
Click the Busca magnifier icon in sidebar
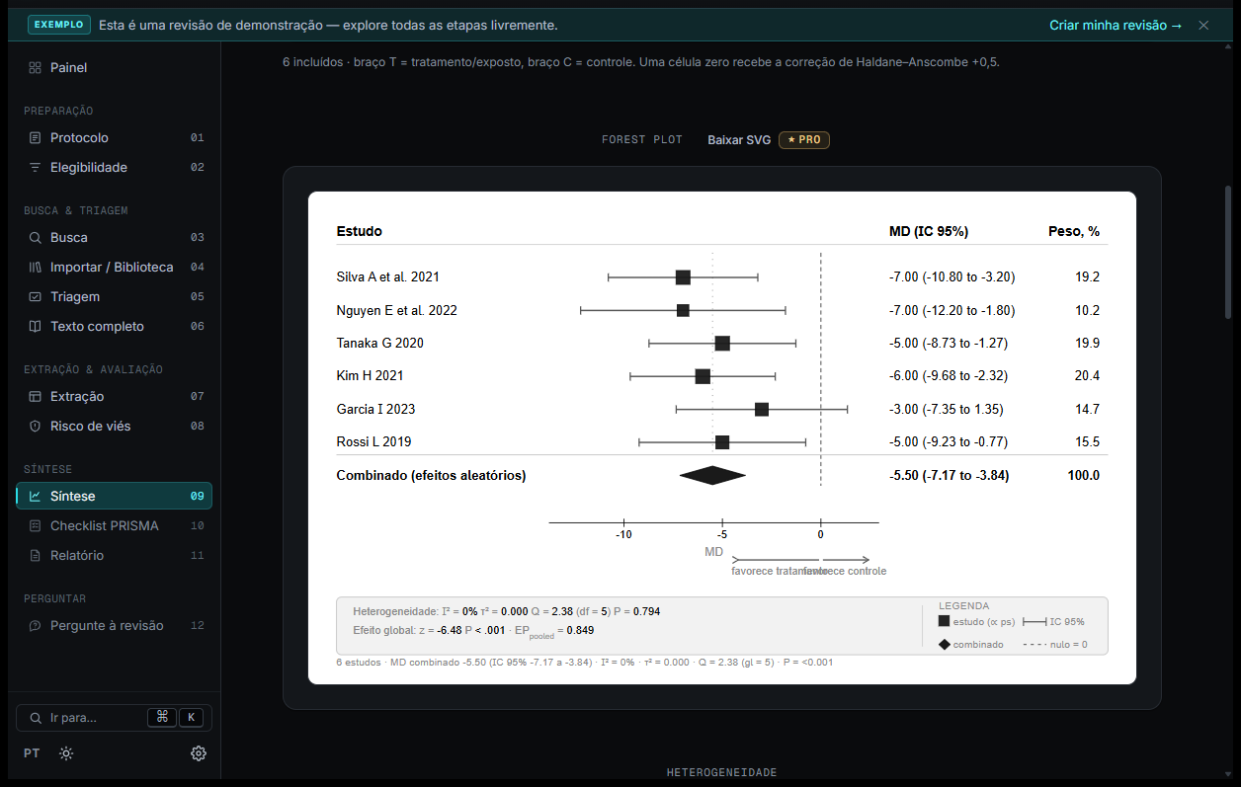(x=35, y=238)
